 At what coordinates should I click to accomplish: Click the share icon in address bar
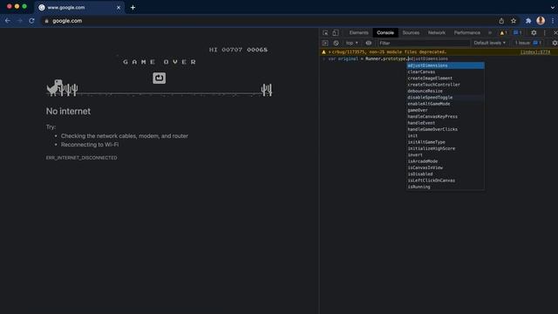(x=501, y=21)
